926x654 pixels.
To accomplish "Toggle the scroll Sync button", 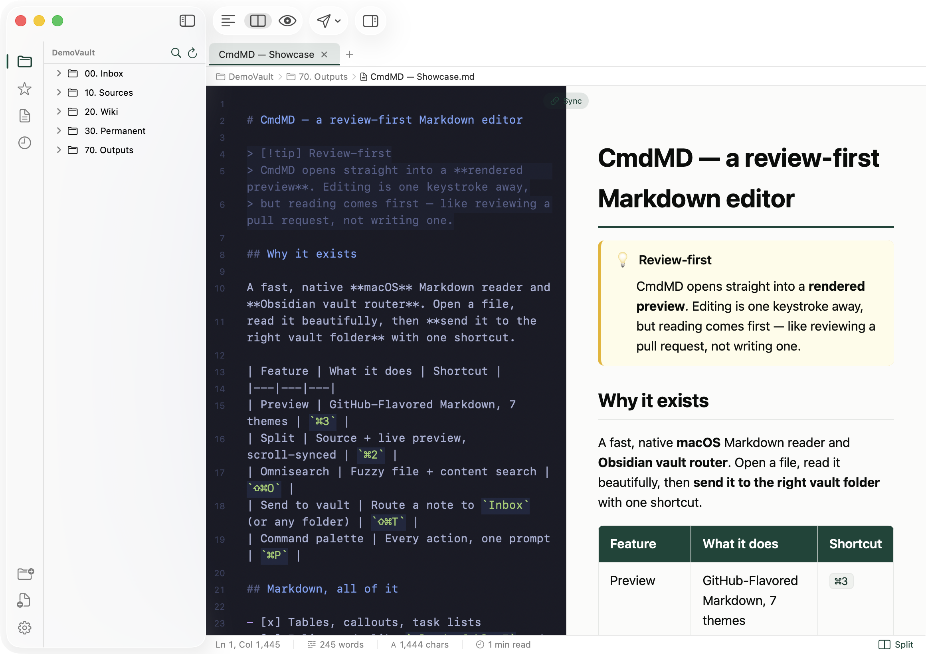I will [x=566, y=101].
